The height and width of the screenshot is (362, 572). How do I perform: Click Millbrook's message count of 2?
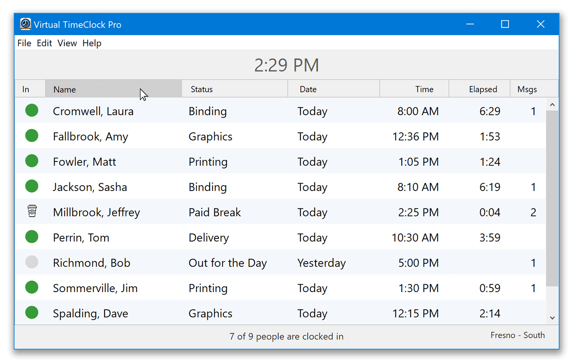coord(533,213)
